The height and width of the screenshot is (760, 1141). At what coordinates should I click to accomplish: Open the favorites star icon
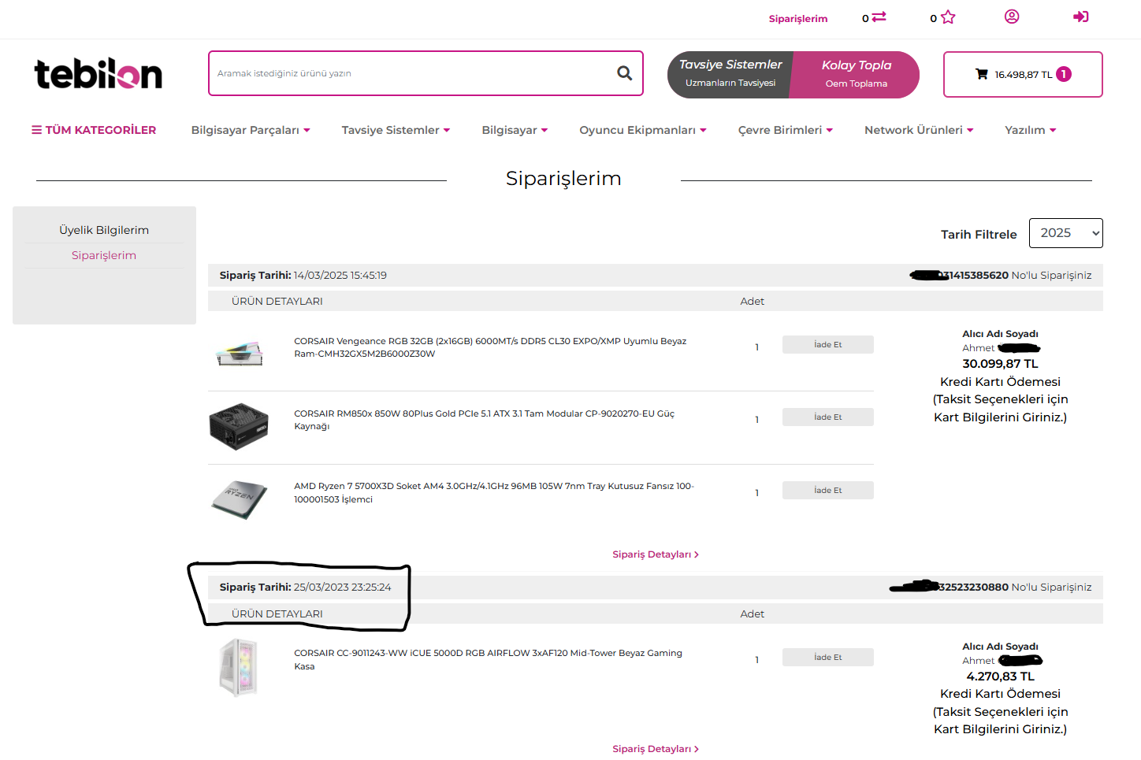(x=948, y=17)
